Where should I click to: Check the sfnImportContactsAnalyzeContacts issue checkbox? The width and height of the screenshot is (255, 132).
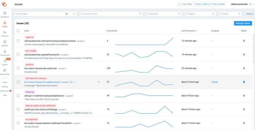pyautogui.click(x=18, y=41)
